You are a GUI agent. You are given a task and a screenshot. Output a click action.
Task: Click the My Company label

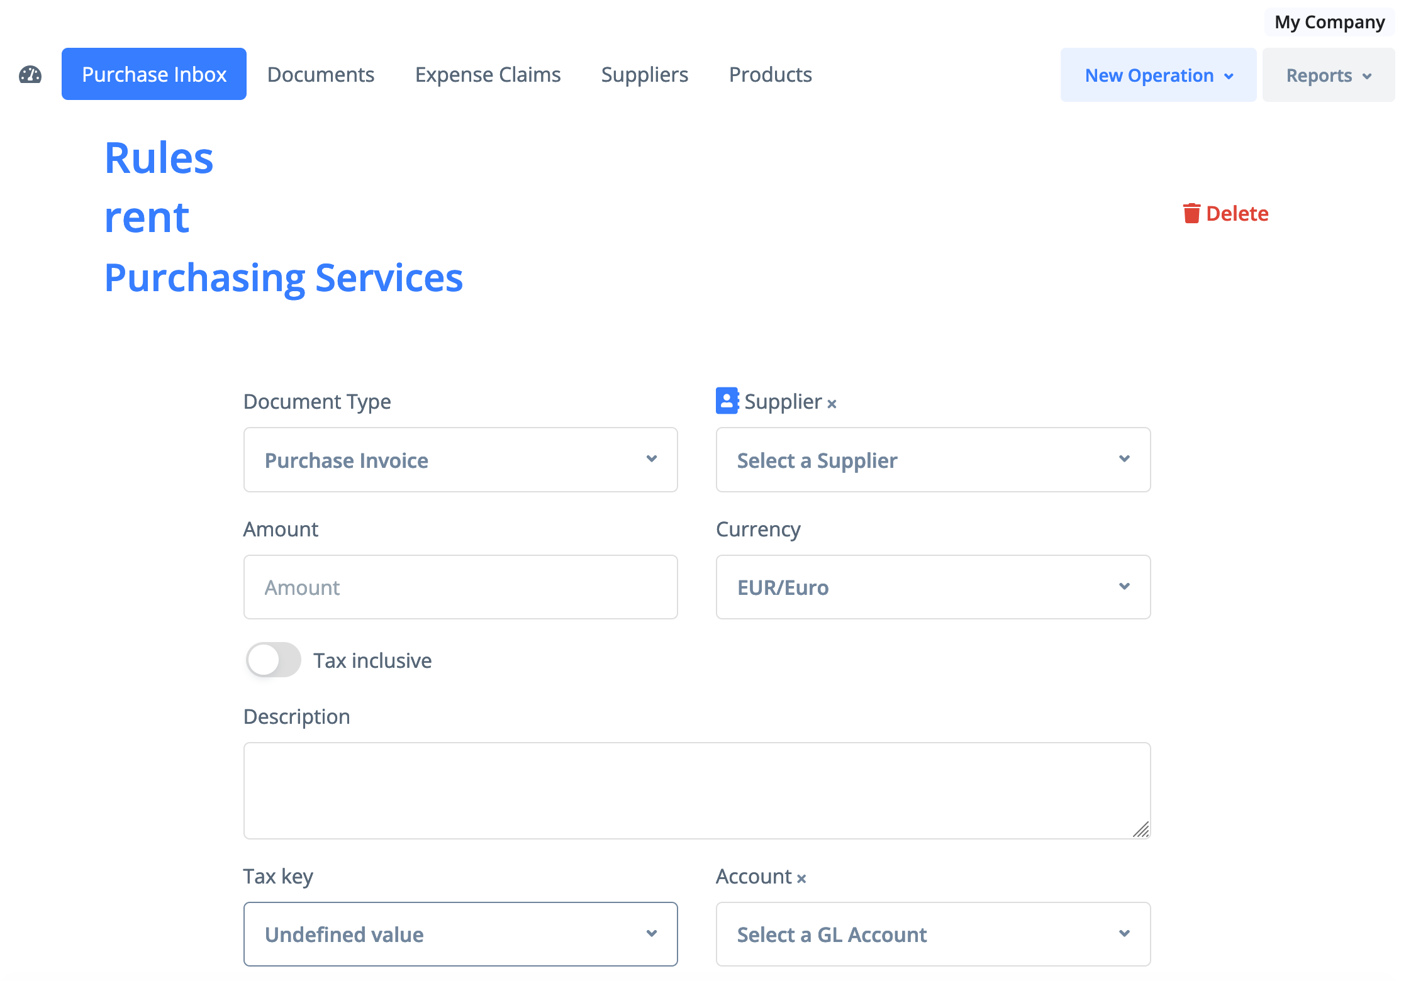1329,22
